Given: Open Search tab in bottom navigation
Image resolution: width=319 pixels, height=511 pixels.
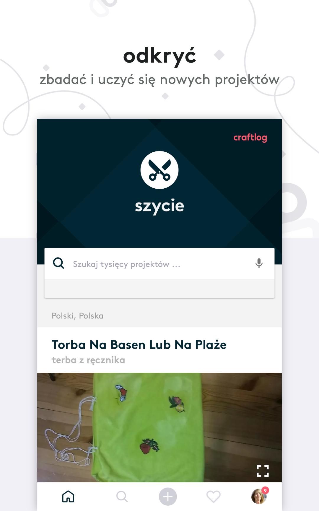Looking at the screenshot, I should pos(122,497).
